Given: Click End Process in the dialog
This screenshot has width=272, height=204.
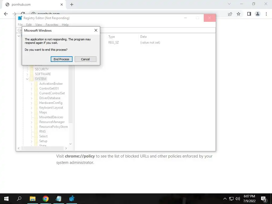Looking at the screenshot, I should pyautogui.click(x=61, y=59).
